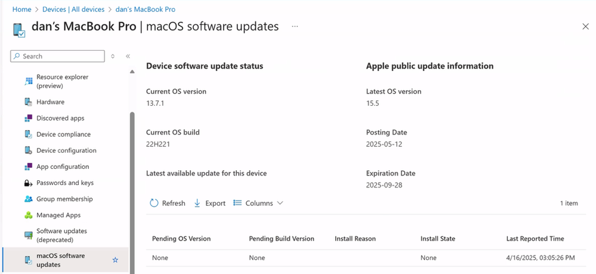The image size is (596, 274).
Task: Open the Columns dropdown
Action: point(258,203)
